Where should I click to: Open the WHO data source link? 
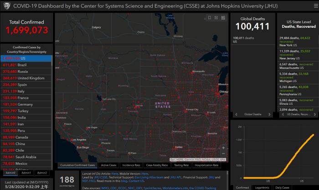coord(105,188)
